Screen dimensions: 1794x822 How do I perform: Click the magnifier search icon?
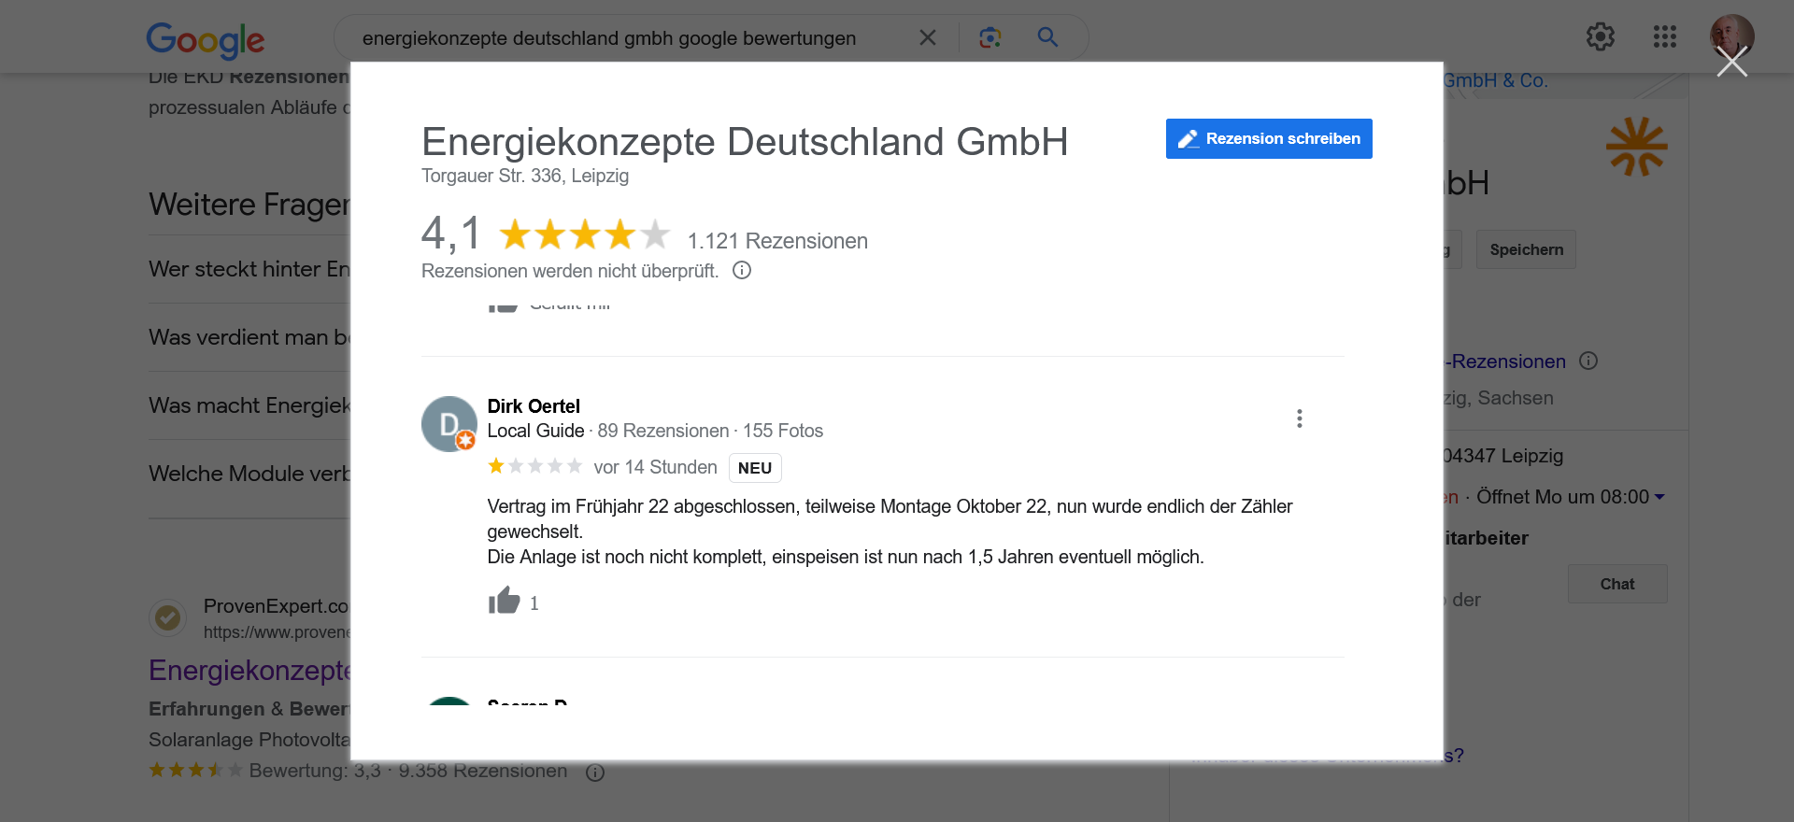[x=1047, y=37]
